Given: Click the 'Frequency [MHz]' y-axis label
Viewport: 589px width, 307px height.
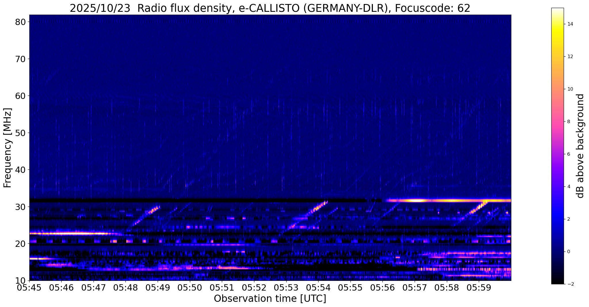Looking at the screenshot, I should [7, 148].
